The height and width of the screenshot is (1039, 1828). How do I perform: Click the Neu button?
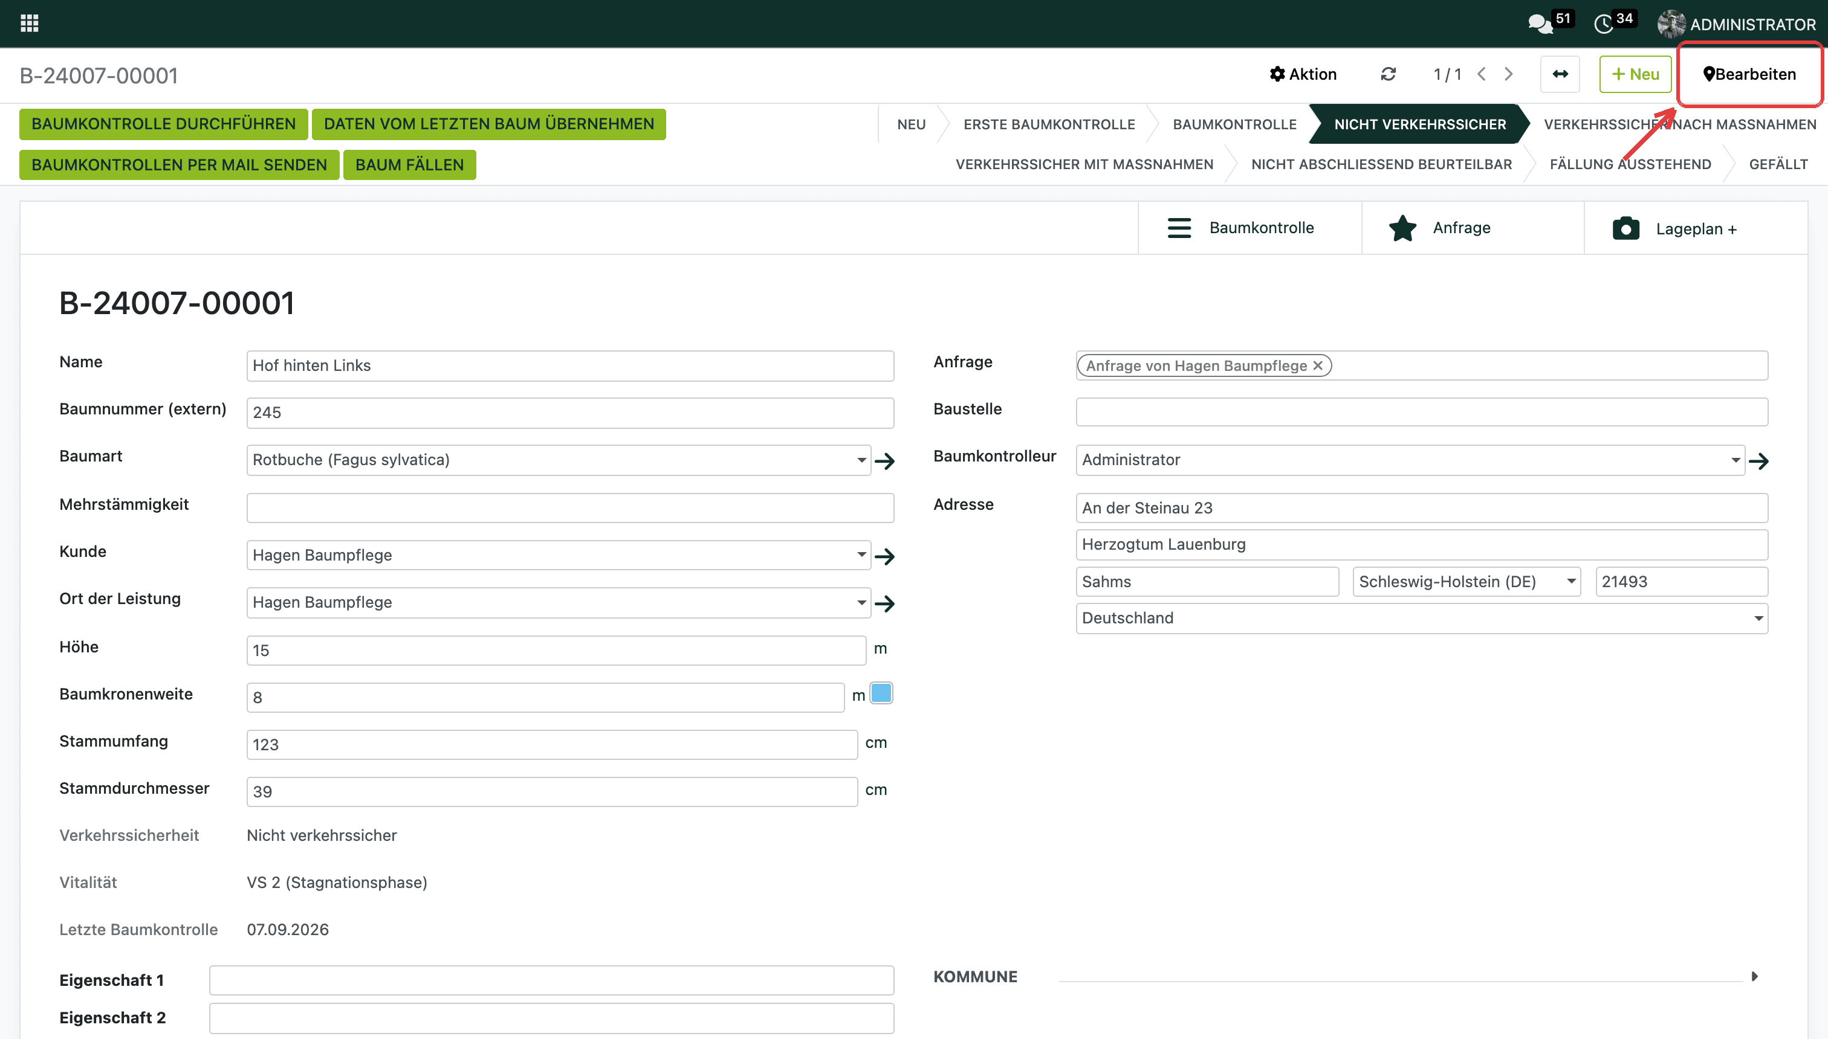[x=1635, y=74]
